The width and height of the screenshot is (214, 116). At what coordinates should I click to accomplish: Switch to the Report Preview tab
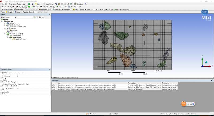point(72,78)
